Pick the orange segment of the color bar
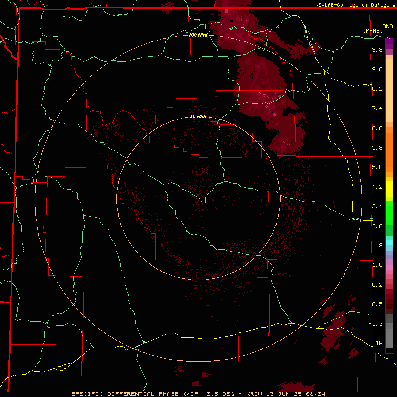Screen dimensions: 397x397 point(390,153)
